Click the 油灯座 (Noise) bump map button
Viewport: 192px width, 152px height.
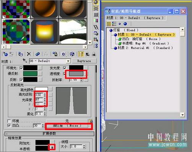pyautogui.click(x=67, y=126)
